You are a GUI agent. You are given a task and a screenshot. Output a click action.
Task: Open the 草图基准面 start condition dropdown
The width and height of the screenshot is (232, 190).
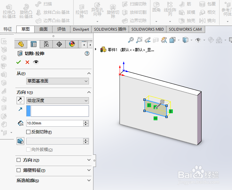pyautogui.click(x=58, y=81)
